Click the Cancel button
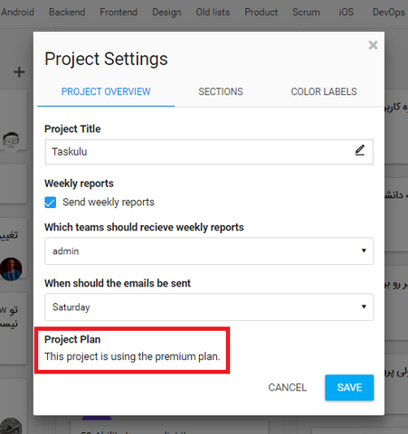408x434 pixels. coord(288,388)
